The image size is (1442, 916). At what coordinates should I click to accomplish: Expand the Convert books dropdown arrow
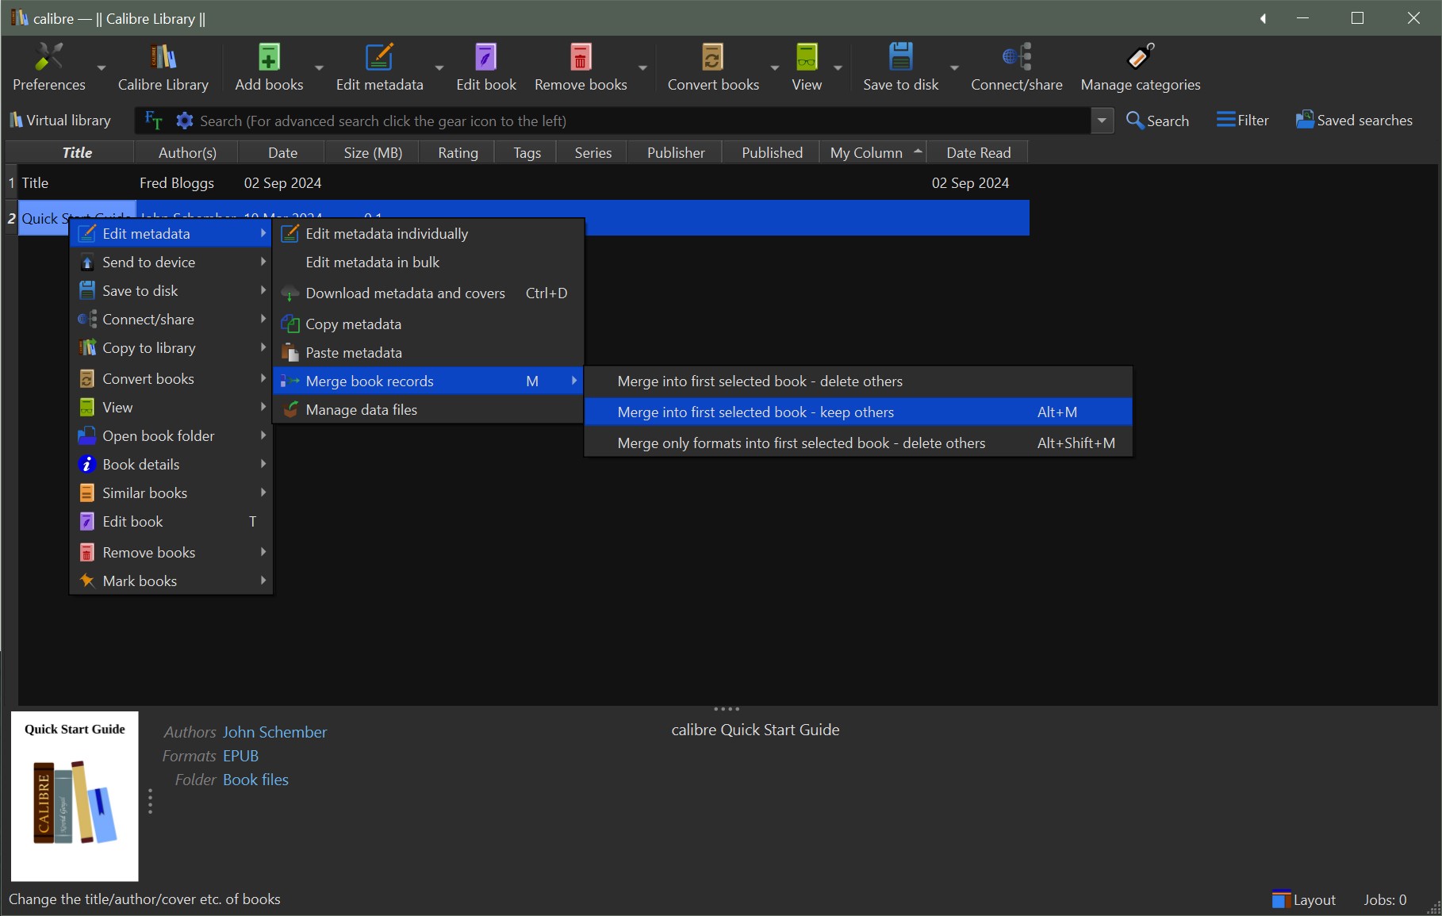coord(775,68)
